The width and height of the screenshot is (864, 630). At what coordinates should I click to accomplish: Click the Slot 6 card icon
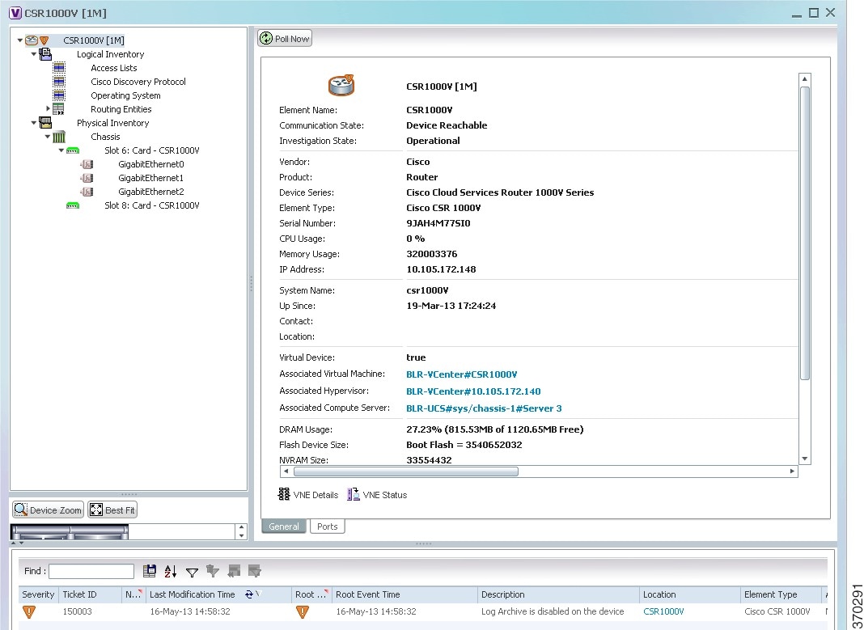73,150
